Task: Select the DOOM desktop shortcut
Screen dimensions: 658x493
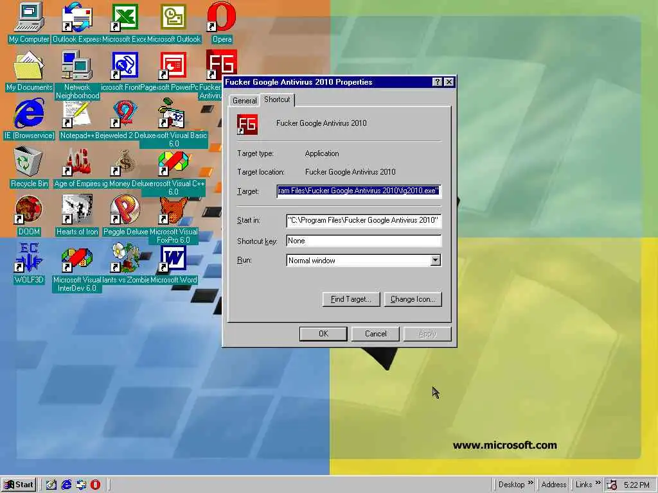Action: (x=29, y=214)
